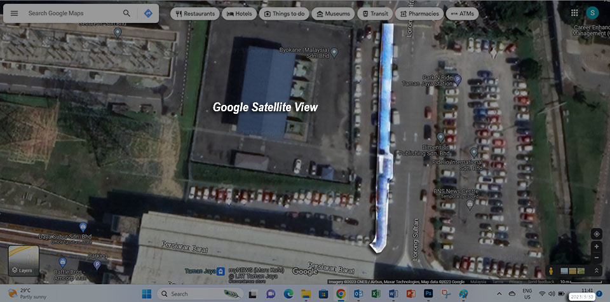Open Photoshop from the taskbar
Screen dimensions: 610x302
click(428, 294)
